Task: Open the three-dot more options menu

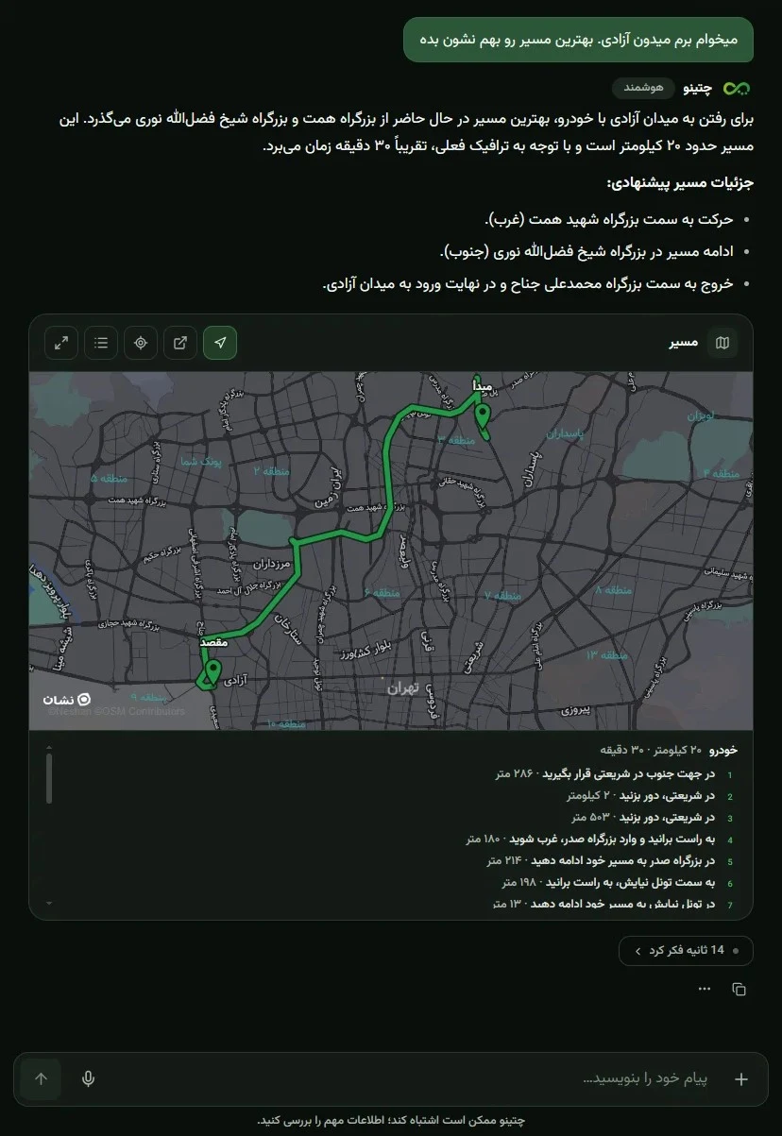Action: 704,989
